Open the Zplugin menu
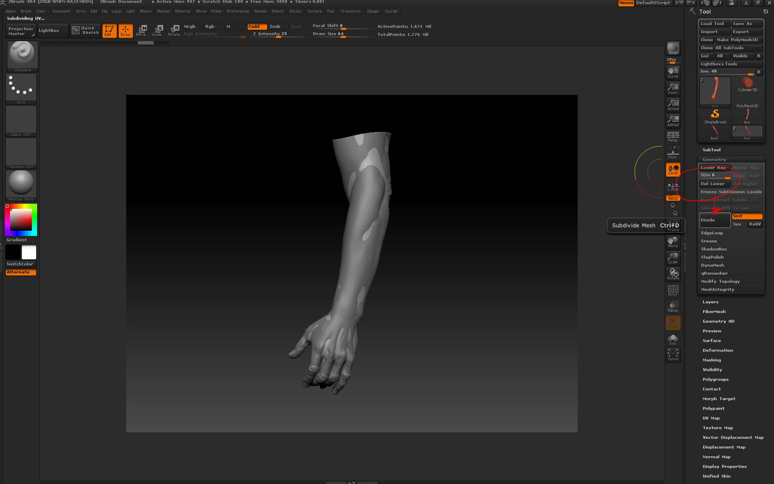Screen dimensions: 774x484 [372, 11]
